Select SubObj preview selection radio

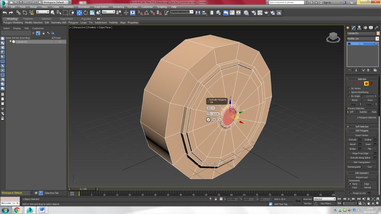(x=358, y=112)
